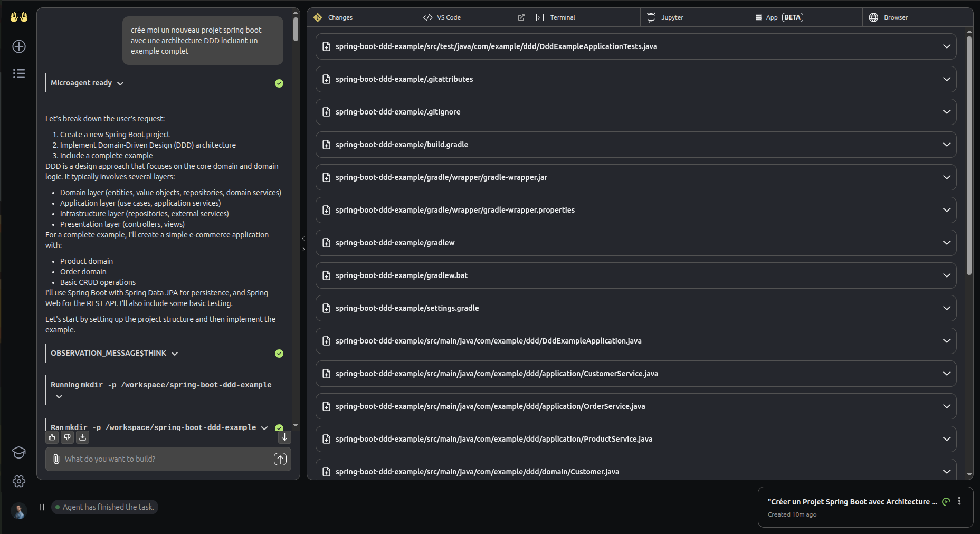Screen dimensions: 980x534
Task: Switch to the Jupyter tab
Action: coord(672,17)
